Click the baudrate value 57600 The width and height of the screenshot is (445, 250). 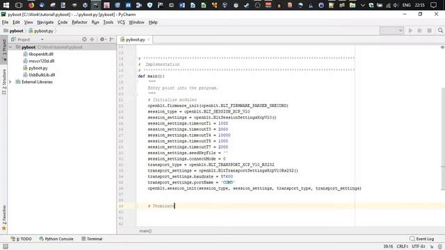pos(227,176)
